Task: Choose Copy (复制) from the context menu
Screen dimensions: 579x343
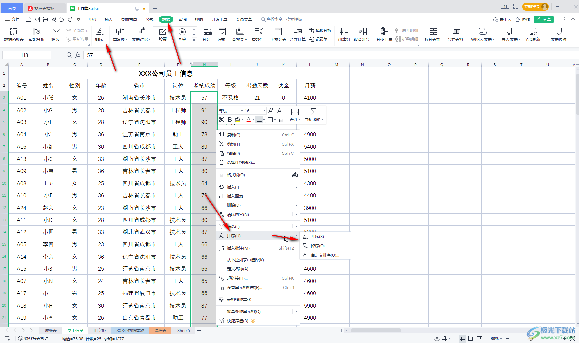Action: pos(258,135)
